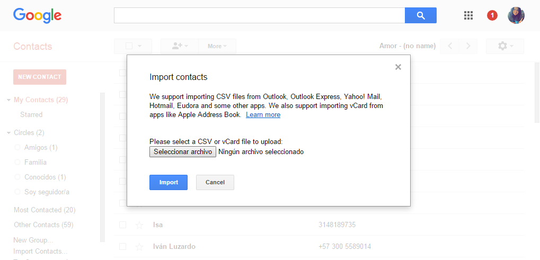Go to the next contact arrow
The image size is (540, 260).
468,46
